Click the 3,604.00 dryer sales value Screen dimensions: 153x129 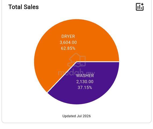pos(68,42)
